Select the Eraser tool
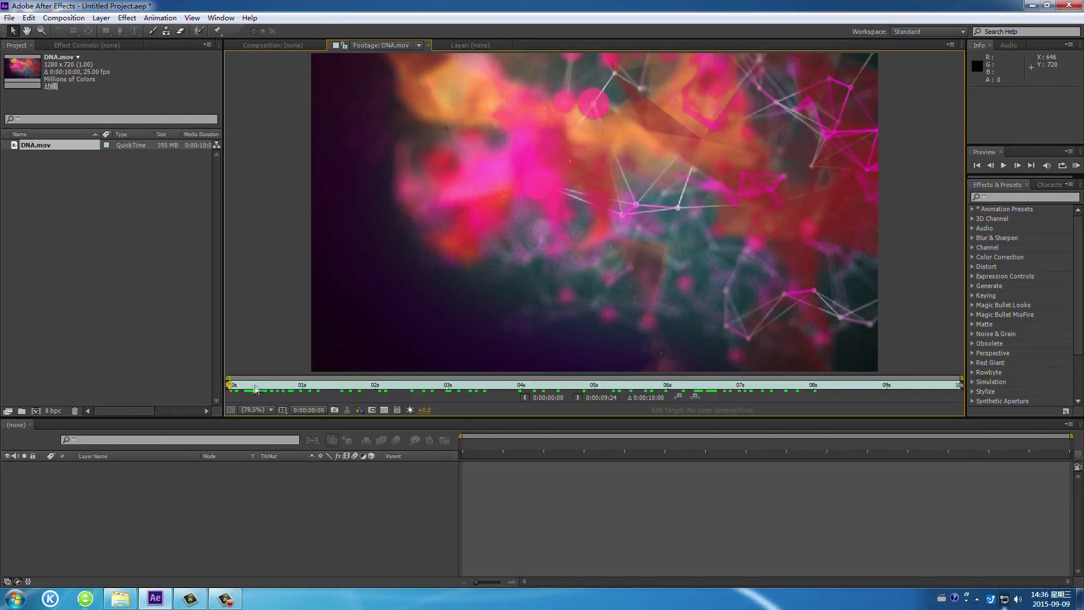This screenshot has height=610, width=1084. point(181,31)
